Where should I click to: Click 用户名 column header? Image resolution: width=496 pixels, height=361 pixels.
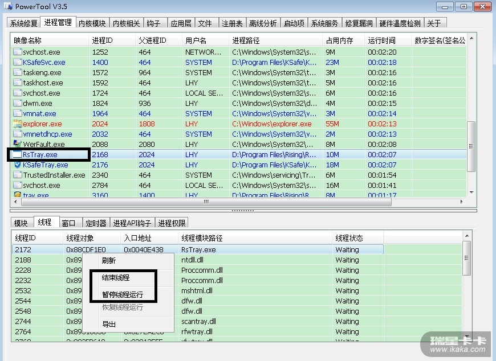[205, 40]
